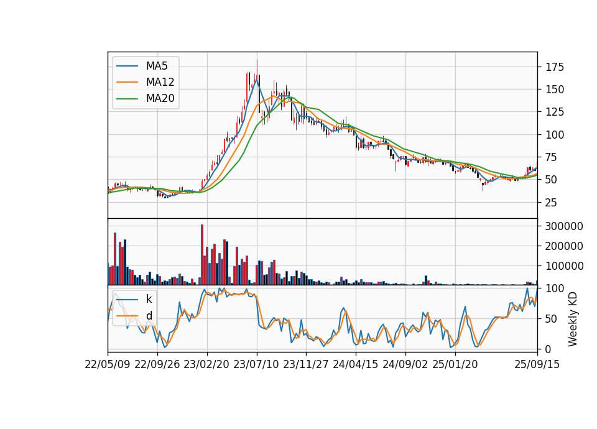Select the orange MA12 legend line sample

[x=127, y=82]
